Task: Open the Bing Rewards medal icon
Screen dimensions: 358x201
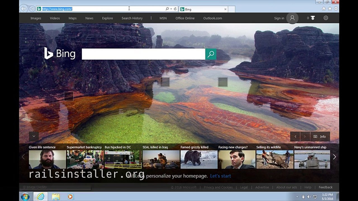Action: pos(312,18)
